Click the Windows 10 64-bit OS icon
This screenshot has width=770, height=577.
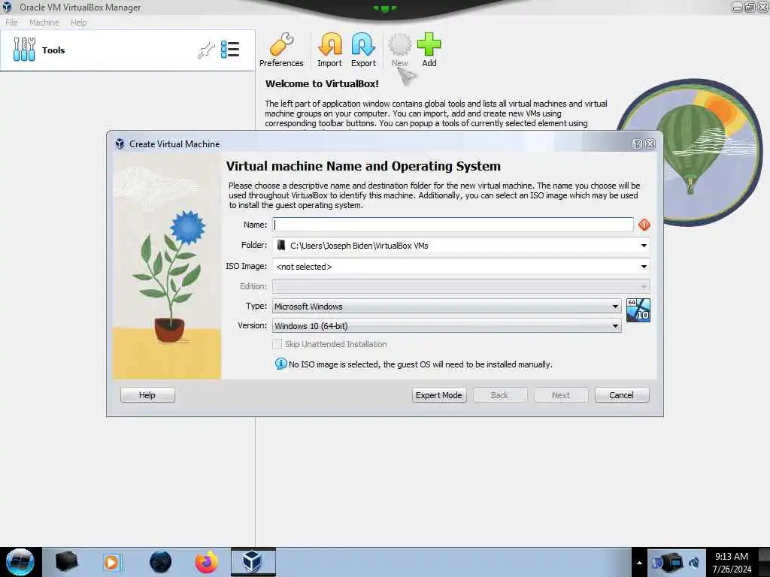tap(638, 310)
